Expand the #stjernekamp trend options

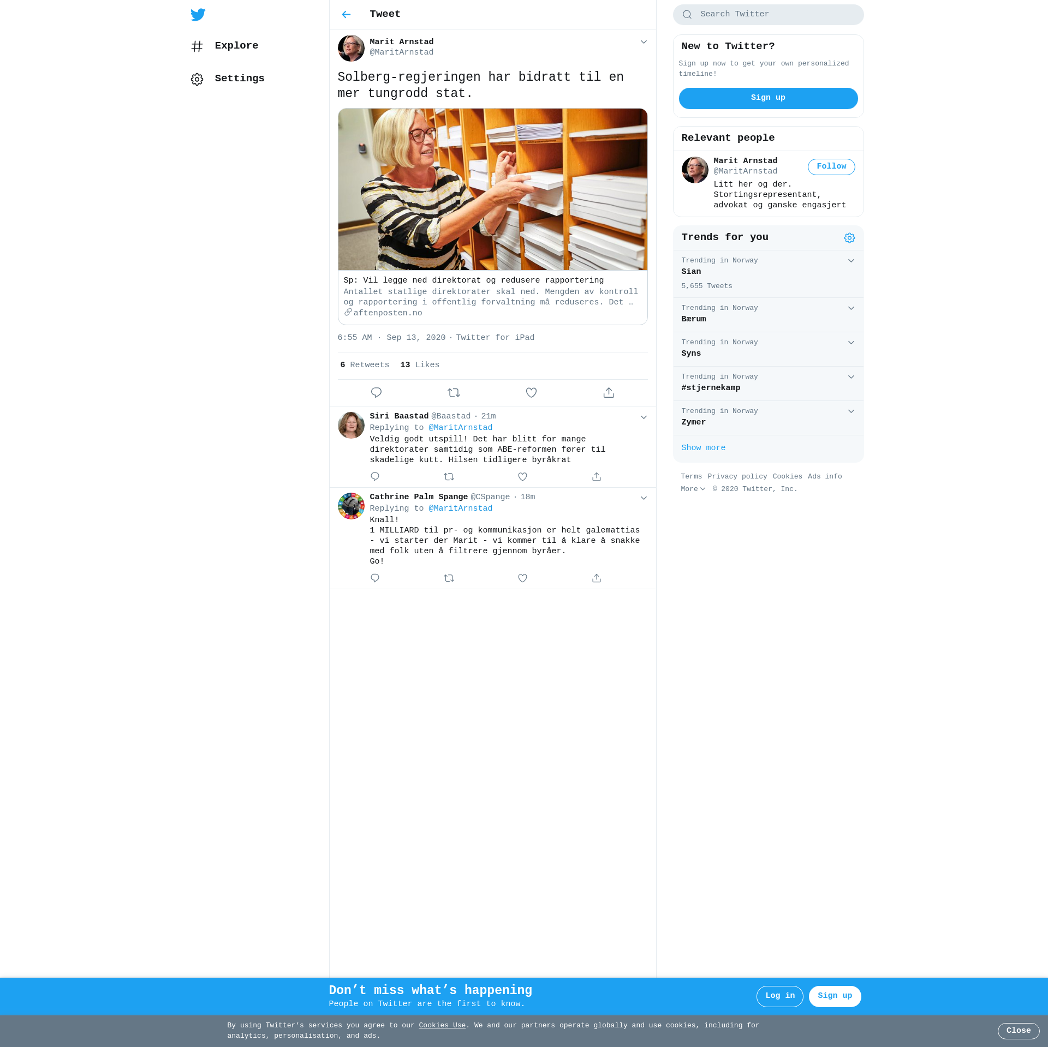(851, 377)
